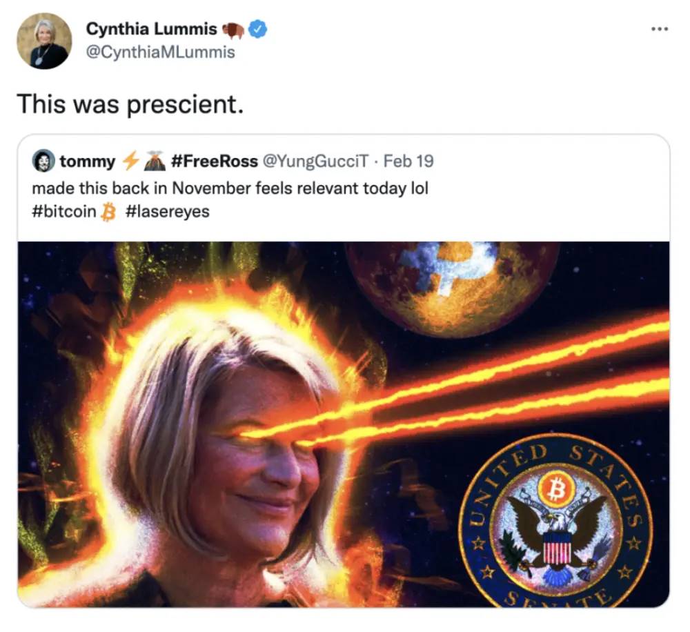690x632 pixels.
Task: Click the bison emoji beside the name
Action: 233,30
